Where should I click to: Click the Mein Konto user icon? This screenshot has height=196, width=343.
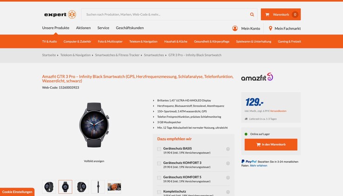click(235, 28)
